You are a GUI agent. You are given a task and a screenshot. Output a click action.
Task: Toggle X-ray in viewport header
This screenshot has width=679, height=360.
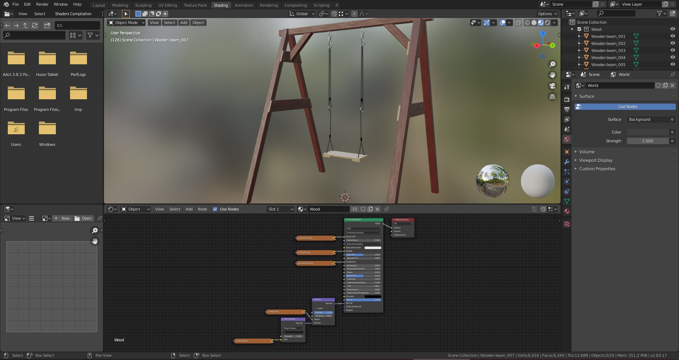pyautogui.click(x=518, y=23)
